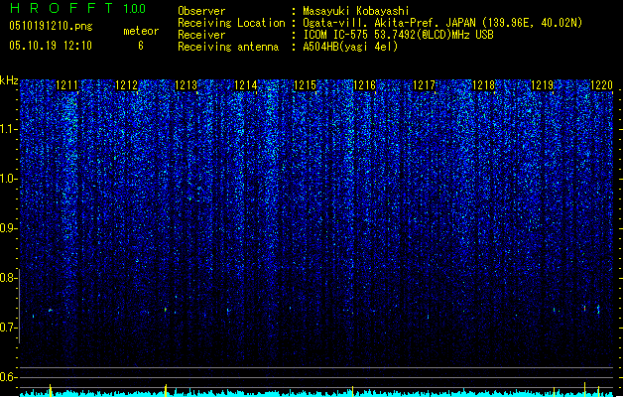
Task: Click the 1214 time marker
Action: point(246,85)
